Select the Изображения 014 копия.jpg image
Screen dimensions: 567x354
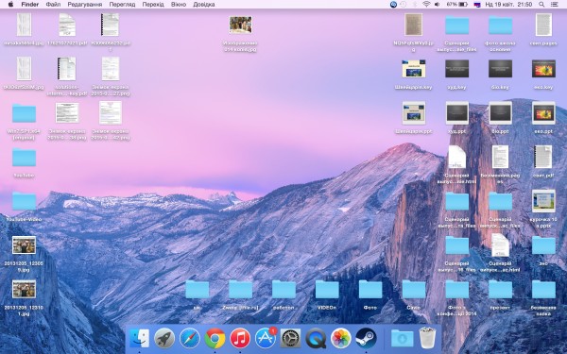click(240, 25)
